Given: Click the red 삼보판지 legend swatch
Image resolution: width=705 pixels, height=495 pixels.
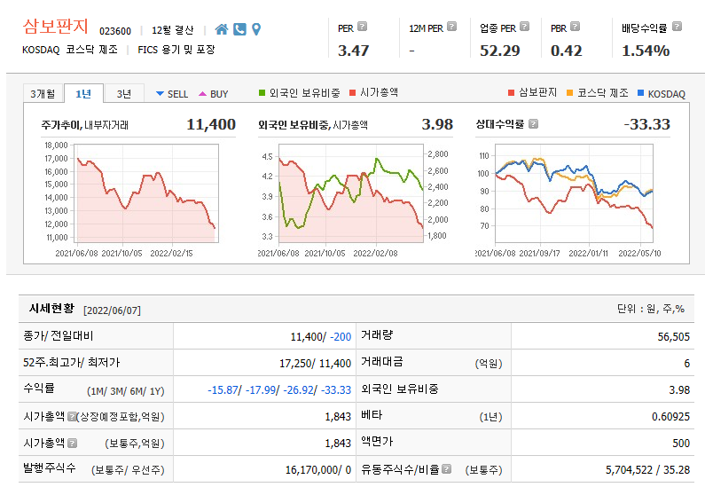Looking at the screenshot, I should tap(511, 92).
